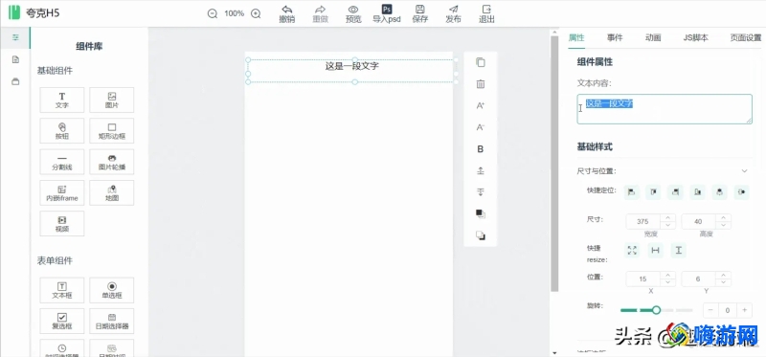766x357 pixels.
Task: Add a 文本框 text input component
Action: pyautogui.click(x=62, y=290)
